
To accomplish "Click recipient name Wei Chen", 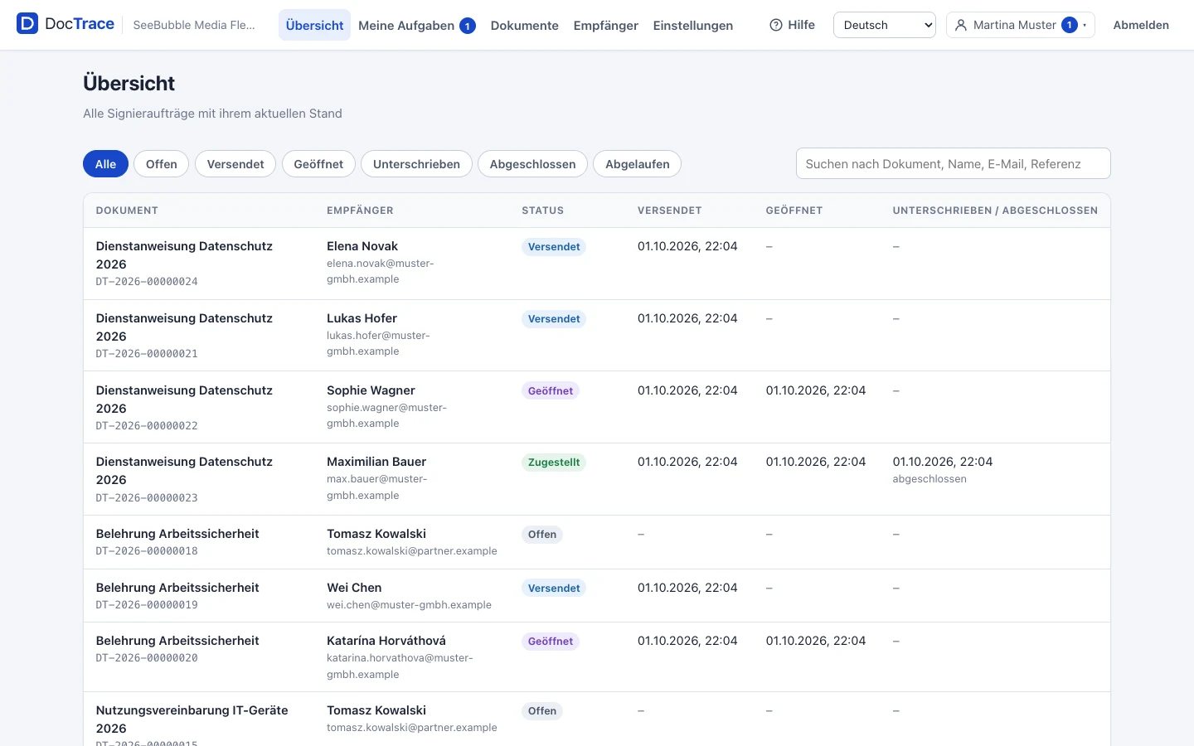I will [354, 588].
